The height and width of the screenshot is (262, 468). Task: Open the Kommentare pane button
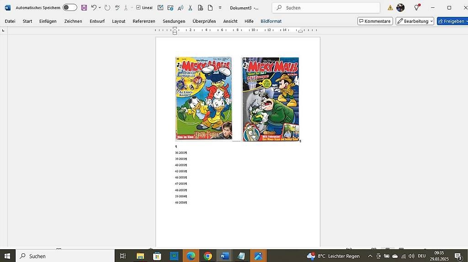[x=375, y=21]
